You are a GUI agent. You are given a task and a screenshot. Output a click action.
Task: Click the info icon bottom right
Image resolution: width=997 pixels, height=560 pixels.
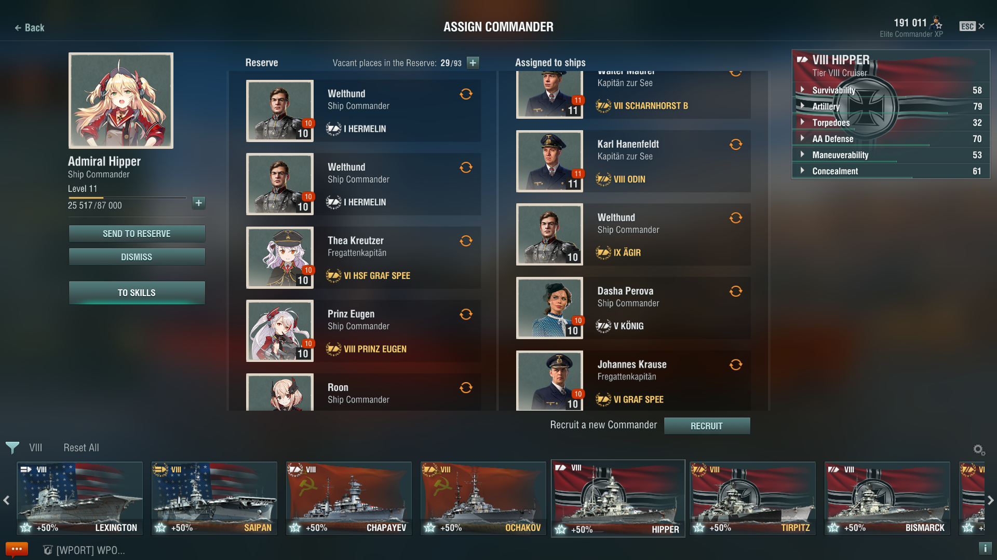coord(985,548)
